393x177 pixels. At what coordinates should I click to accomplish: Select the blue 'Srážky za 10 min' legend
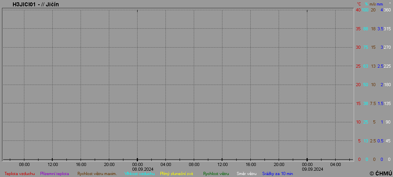(277, 173)
